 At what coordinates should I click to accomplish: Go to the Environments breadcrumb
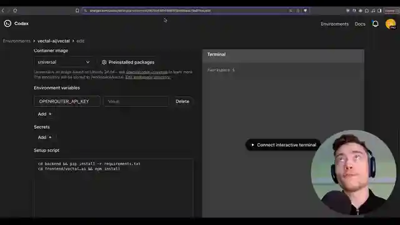click(17, 41)
